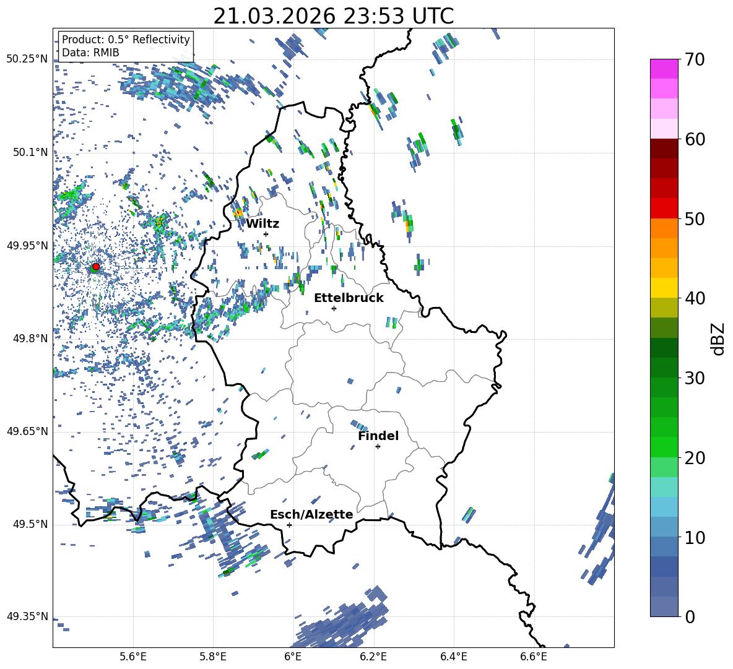Pick the magenta swatch atop the colorbar

click(664, 69)
